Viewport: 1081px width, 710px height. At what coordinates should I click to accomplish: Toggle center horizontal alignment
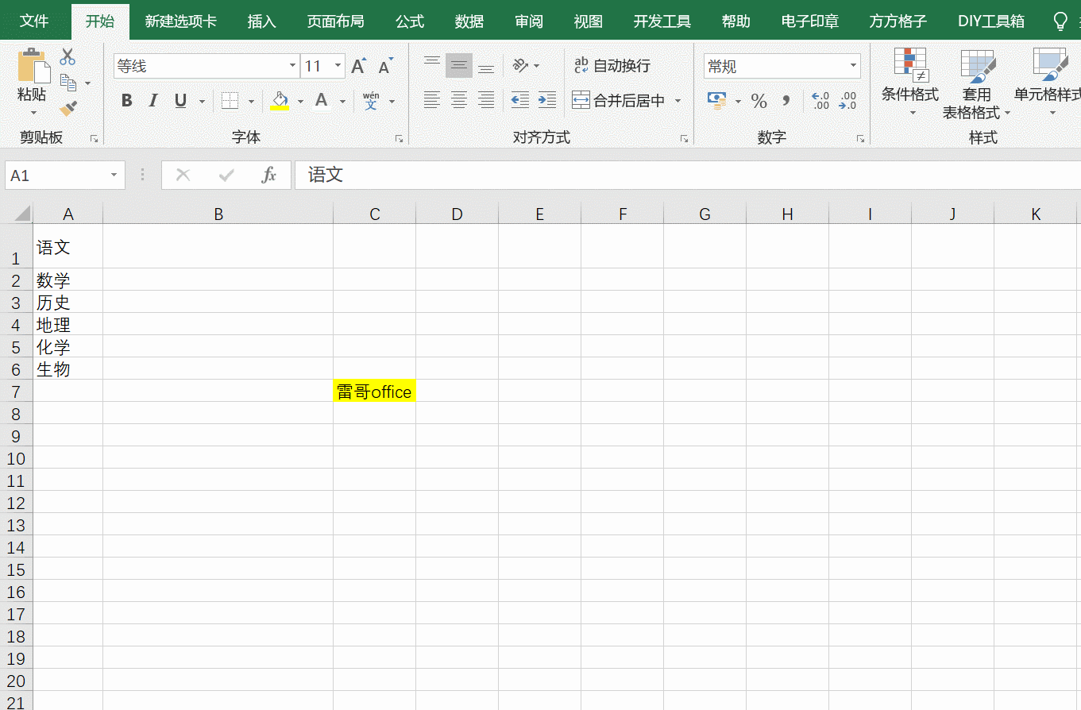click(x=459, y=100)
